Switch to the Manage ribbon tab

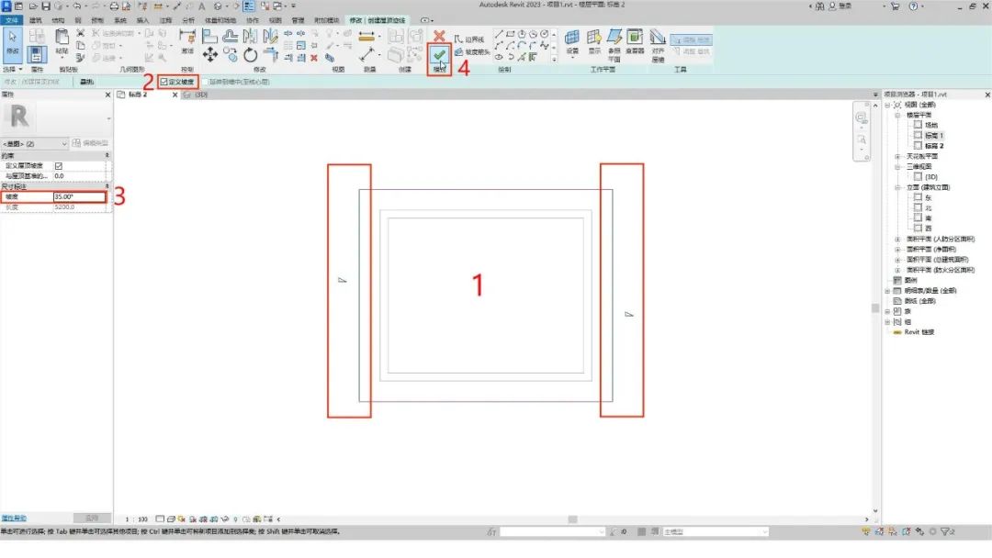click(x=298, y=20)
